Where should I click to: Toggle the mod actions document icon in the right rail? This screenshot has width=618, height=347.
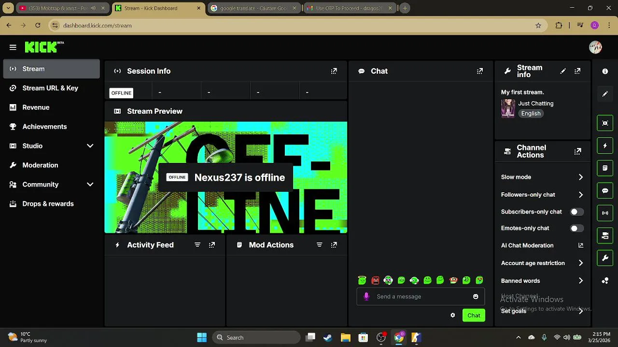tap(605, 168)
